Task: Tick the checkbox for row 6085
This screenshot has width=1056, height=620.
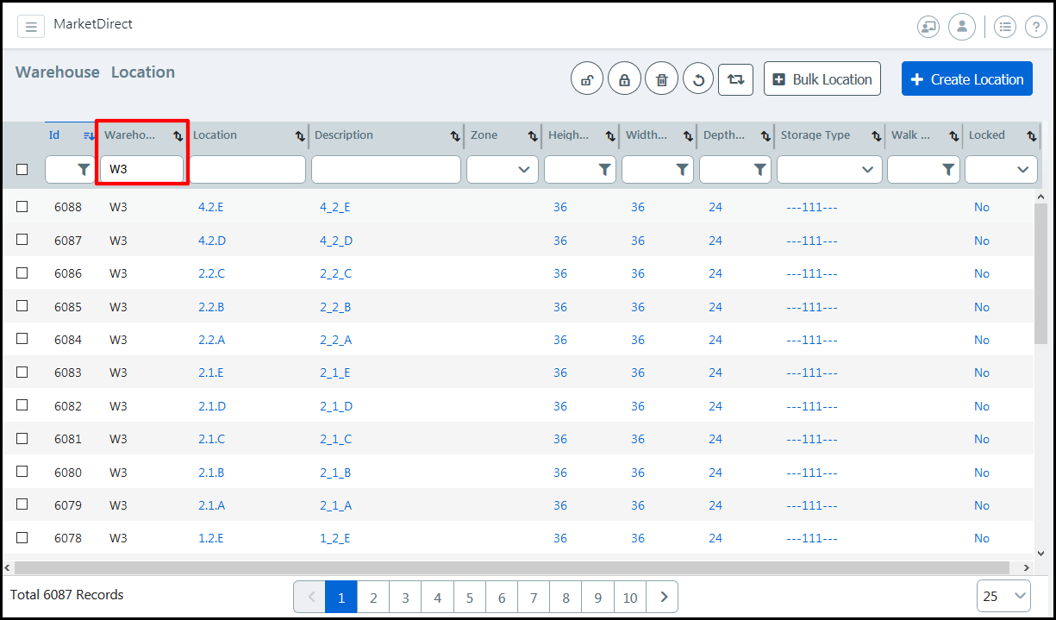Action: point(22,306)
